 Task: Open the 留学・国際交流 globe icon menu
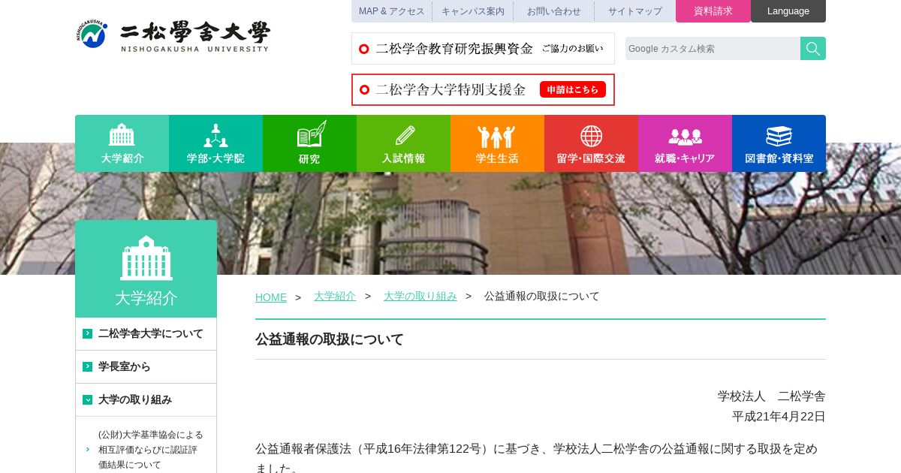[x=591, y=143]
